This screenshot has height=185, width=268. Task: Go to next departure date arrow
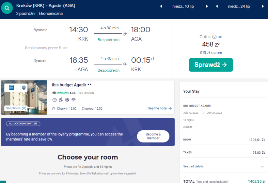pyautogui.click(x=207, y=6)
